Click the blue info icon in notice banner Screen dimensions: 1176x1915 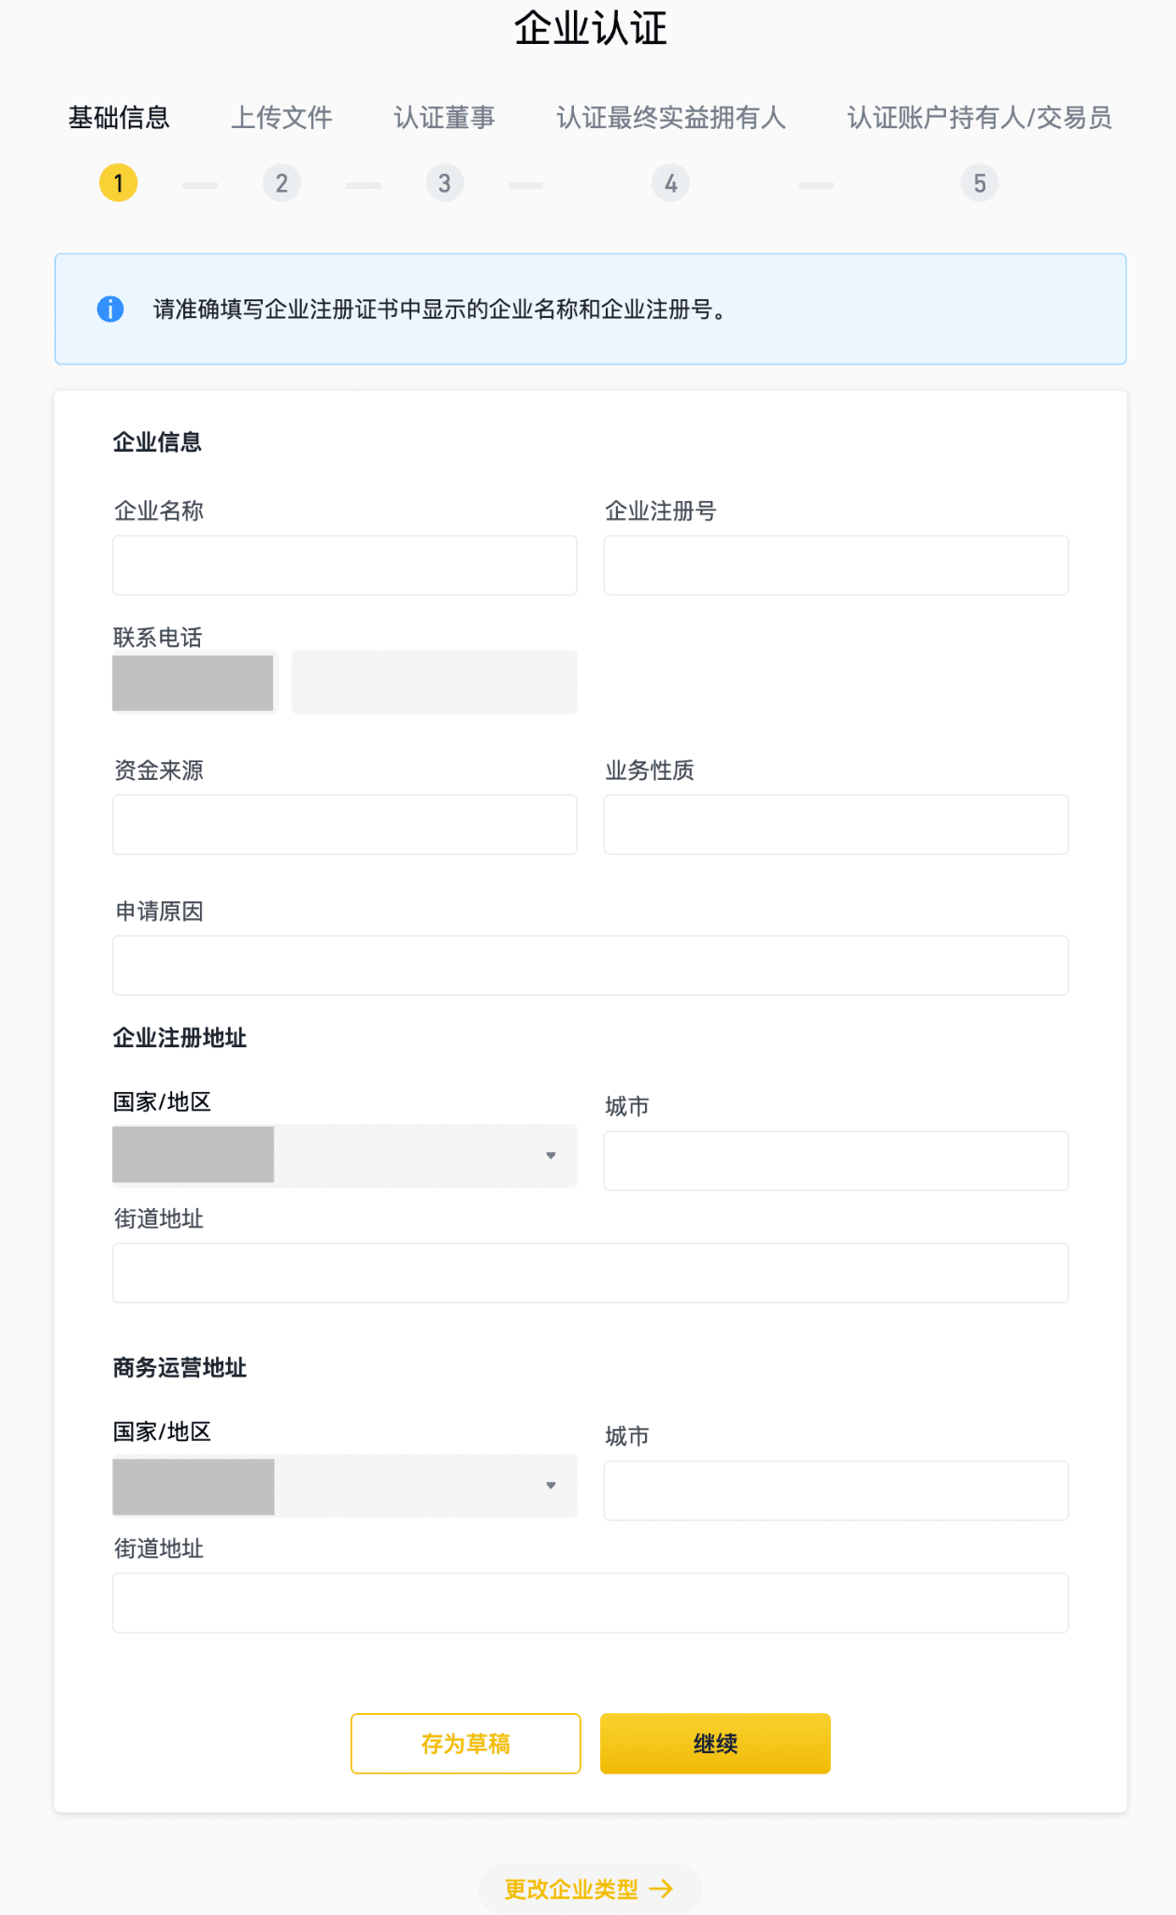[110, 309]
